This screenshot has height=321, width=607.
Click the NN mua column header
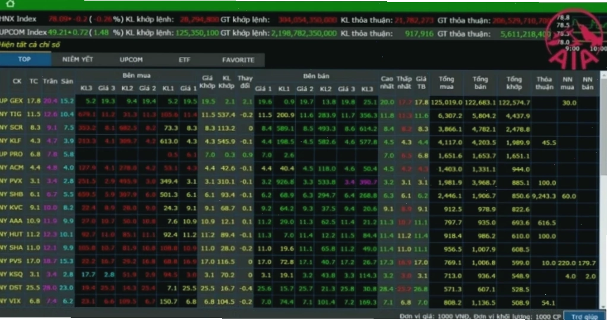pos(567,83)
